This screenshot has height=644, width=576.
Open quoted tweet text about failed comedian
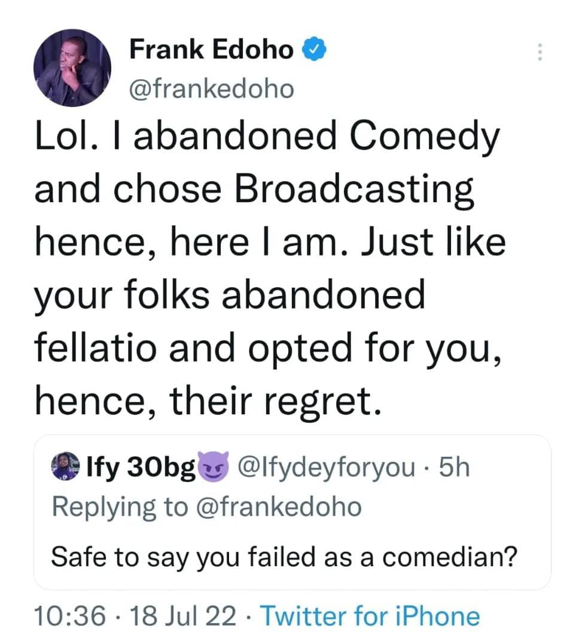[284, 558]
